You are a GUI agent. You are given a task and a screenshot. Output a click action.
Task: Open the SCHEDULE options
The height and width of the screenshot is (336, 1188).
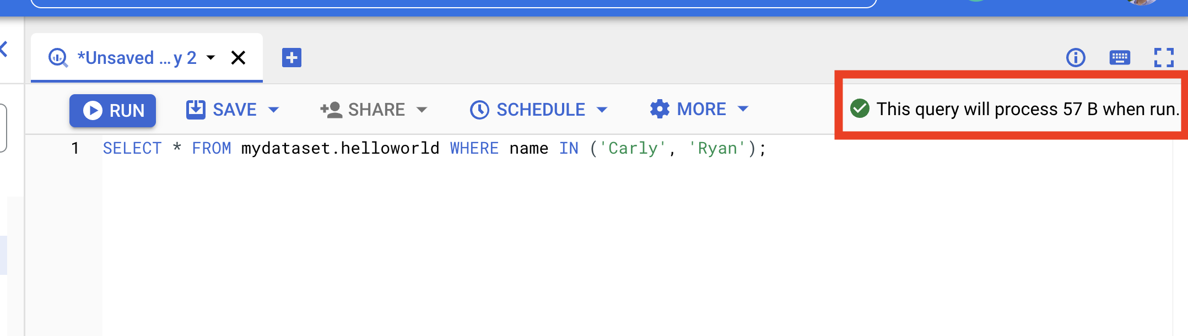pos(527,110)
